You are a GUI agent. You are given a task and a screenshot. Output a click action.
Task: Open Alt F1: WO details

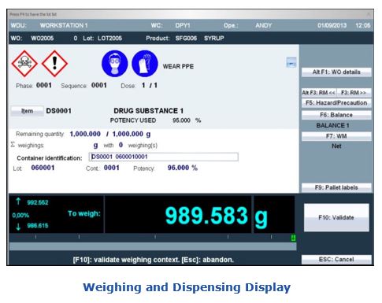336,72
